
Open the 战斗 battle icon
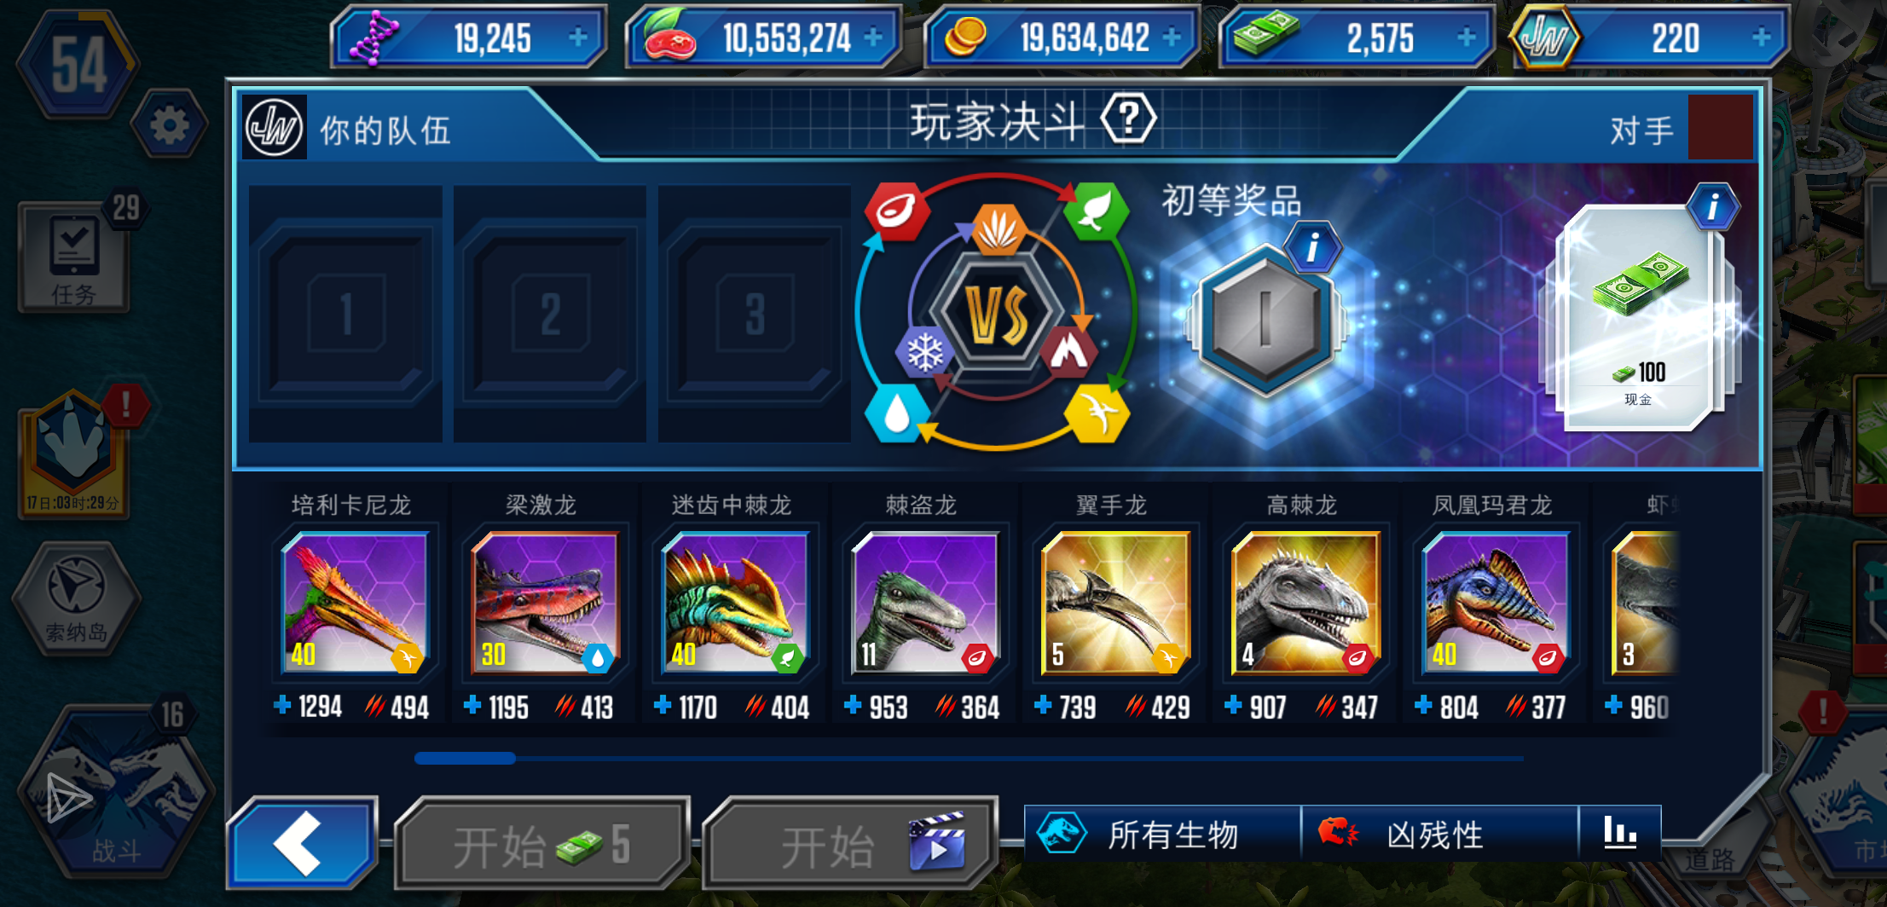tap(115, 790)
